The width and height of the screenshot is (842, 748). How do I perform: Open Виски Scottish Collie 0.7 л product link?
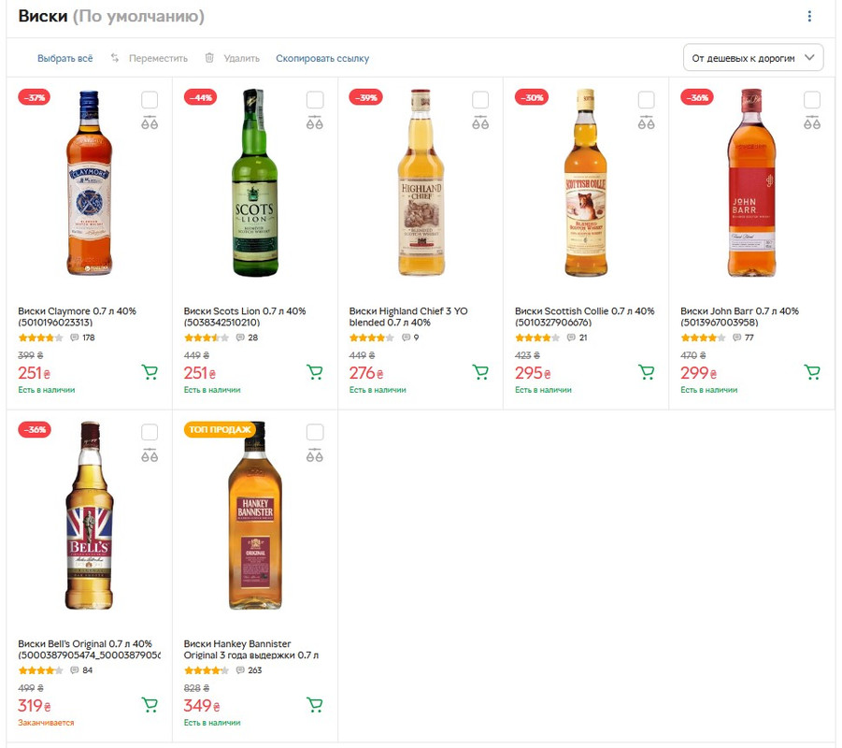(584, 317)
